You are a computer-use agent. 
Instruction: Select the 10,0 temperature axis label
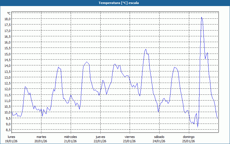click(x=7, y=112)
